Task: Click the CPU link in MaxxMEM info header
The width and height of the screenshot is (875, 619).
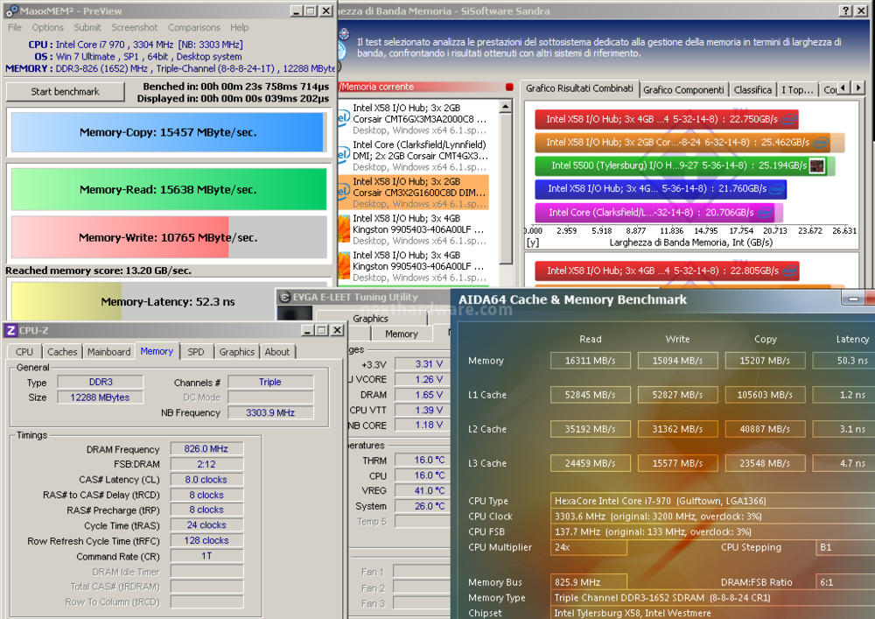Action: [41, 45]
